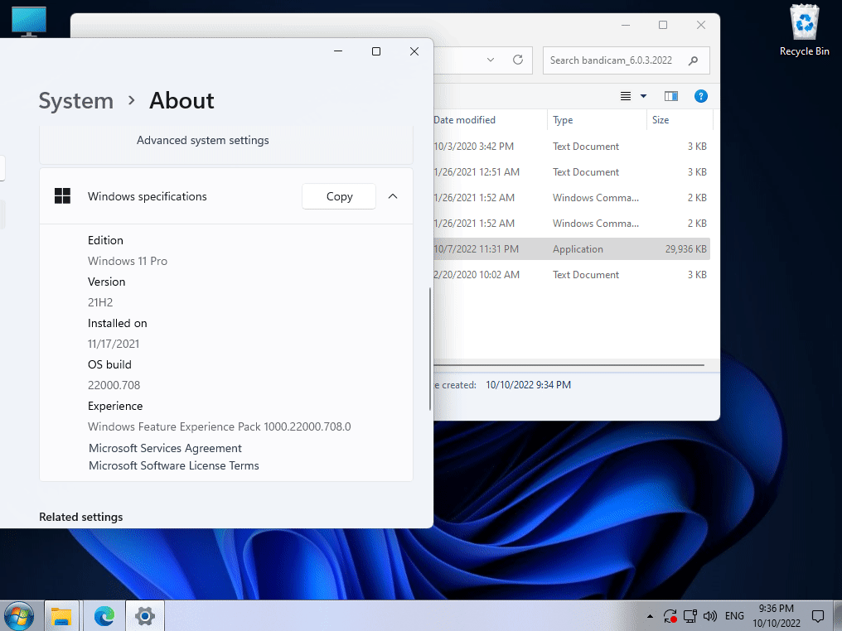
Task: Open Advanced system settings
Action: pos(202,140)
